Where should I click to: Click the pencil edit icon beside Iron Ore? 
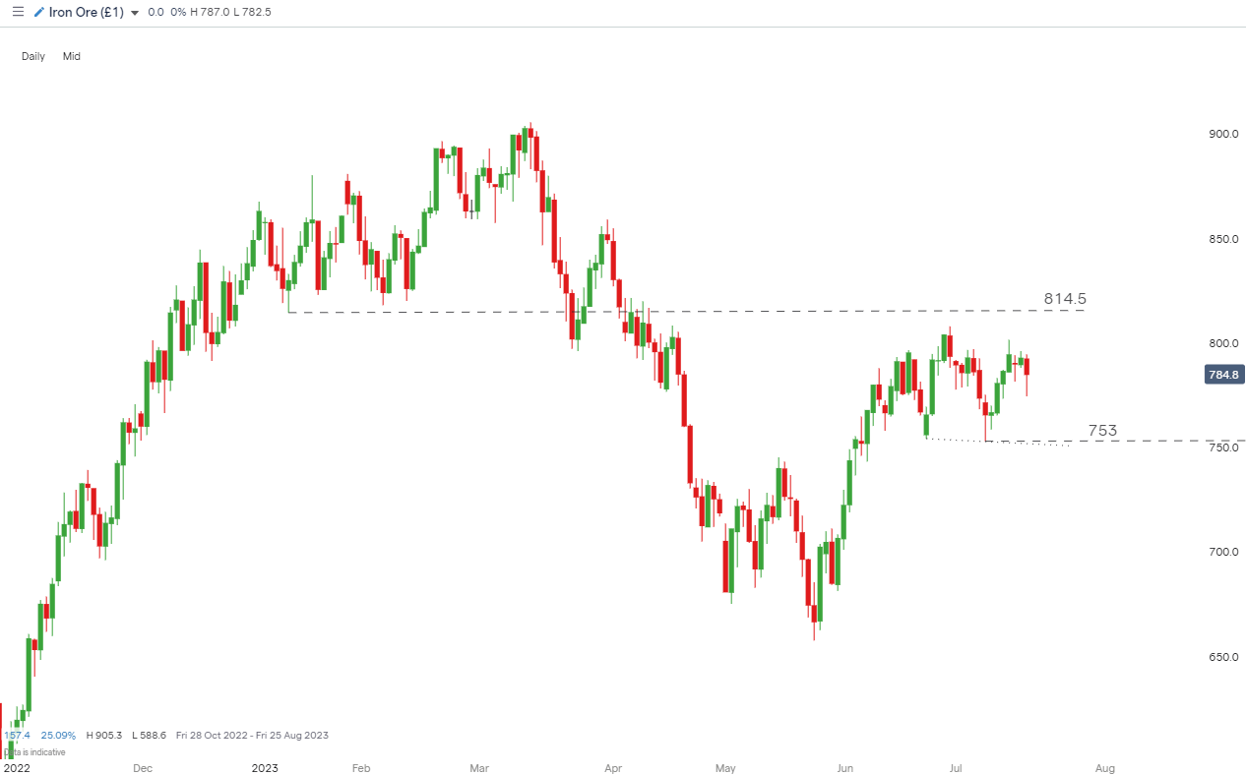38,13
